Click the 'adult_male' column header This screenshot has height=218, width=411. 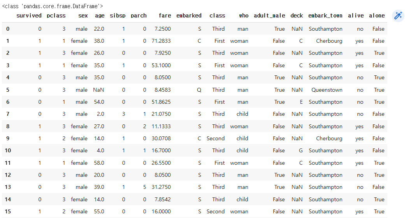coord(269,16)
